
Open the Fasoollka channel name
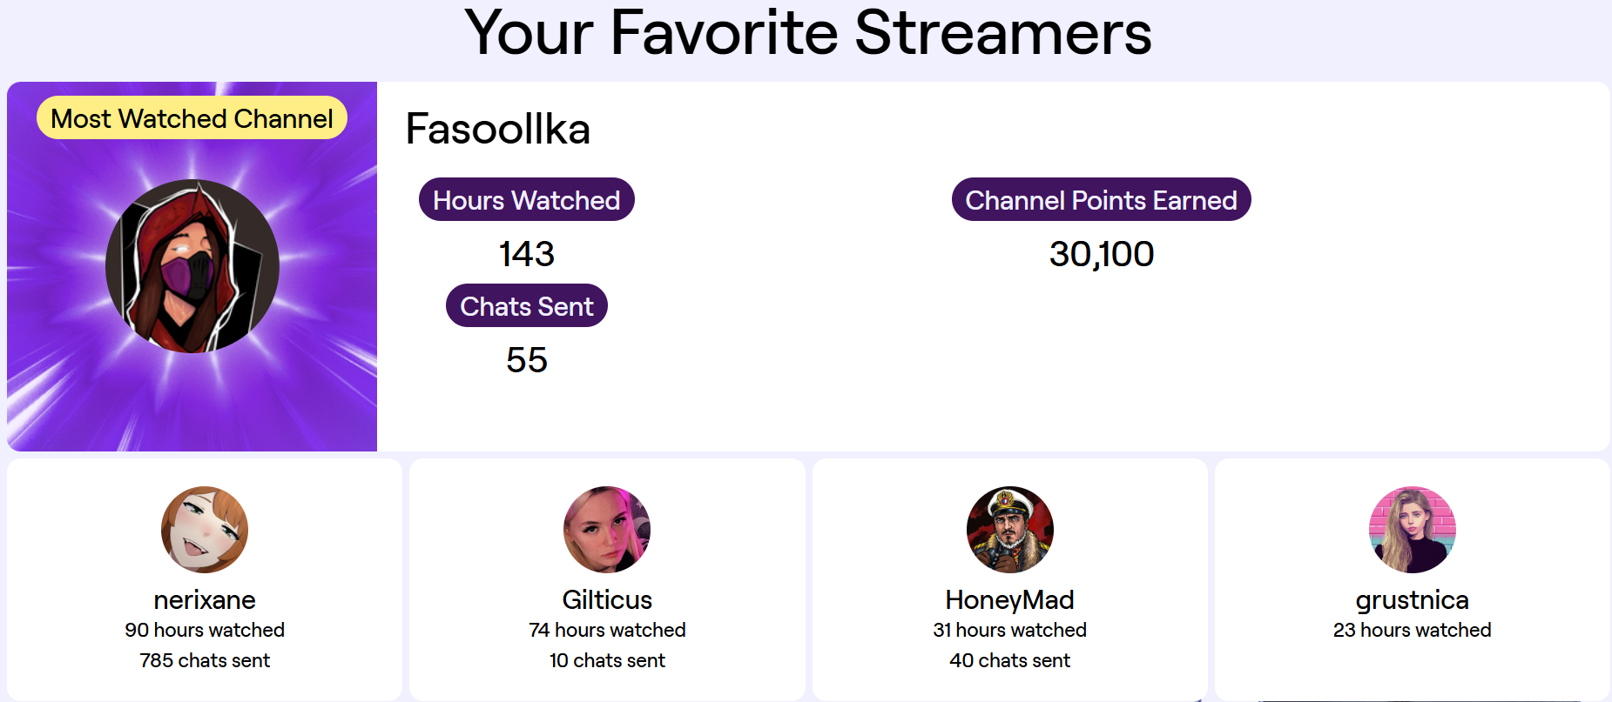498,130
